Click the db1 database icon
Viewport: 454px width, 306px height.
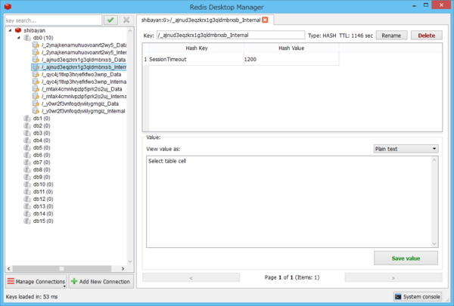point(27,119)
